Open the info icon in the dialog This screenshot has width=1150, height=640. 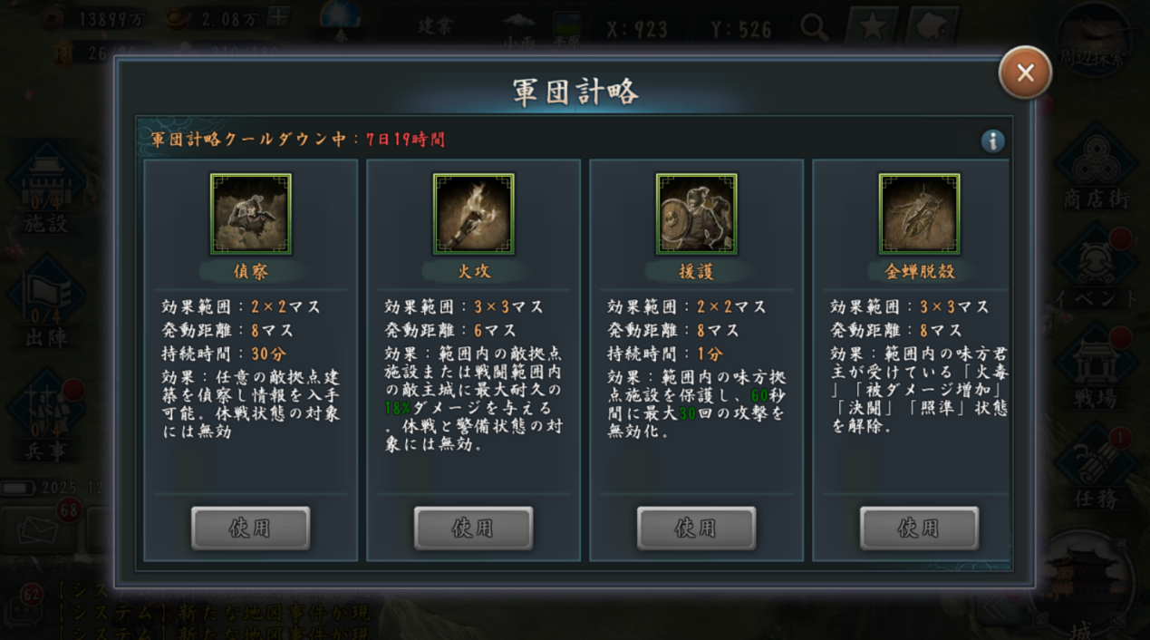[x=993, y=141]
